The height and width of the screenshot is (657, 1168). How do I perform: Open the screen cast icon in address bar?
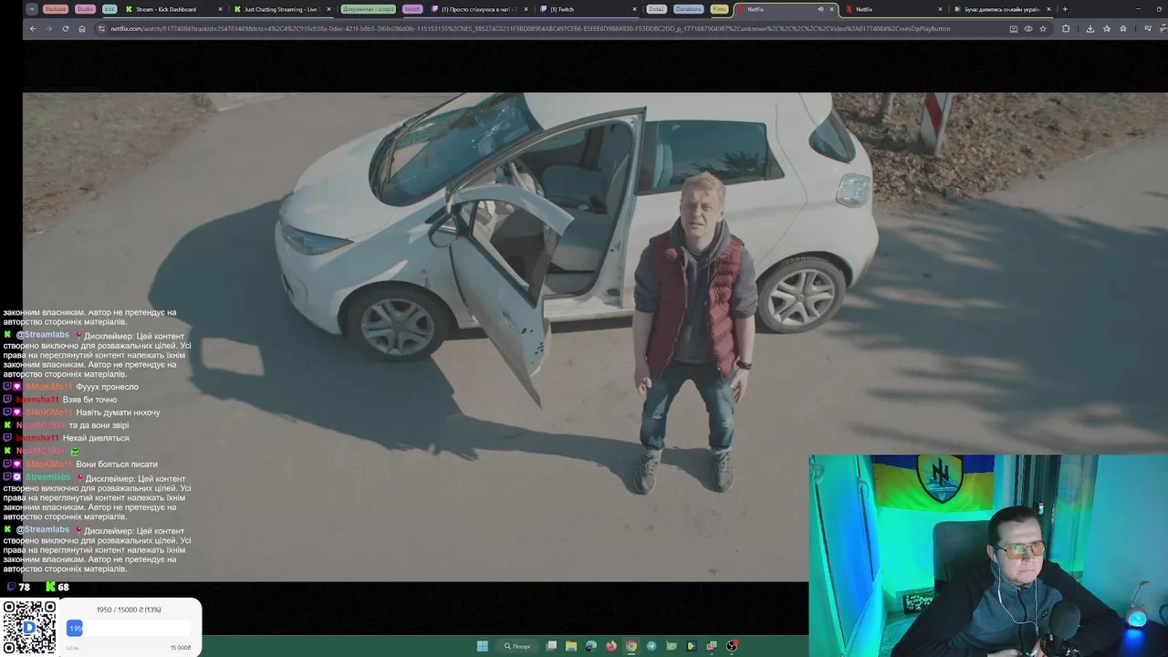pos(1014,28)
